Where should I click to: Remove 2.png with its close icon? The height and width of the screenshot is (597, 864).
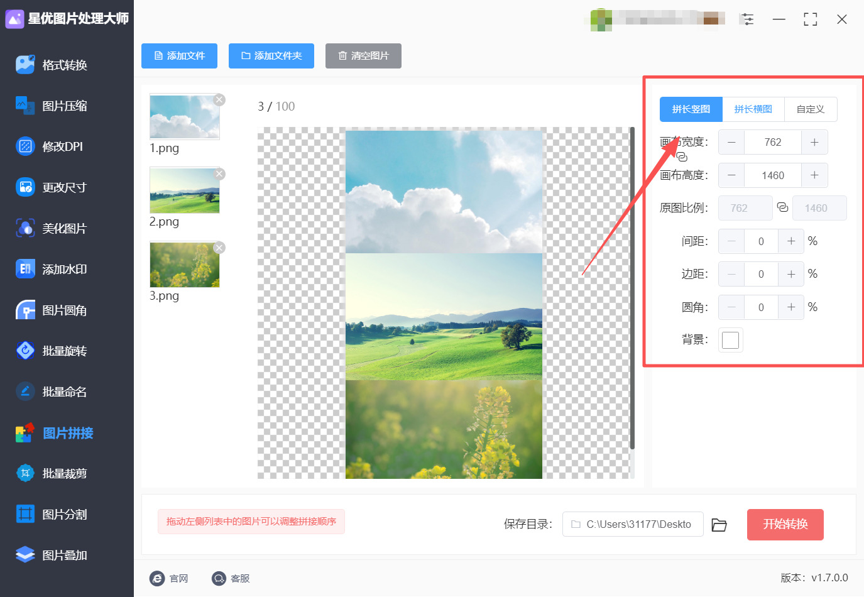pyautogui.click(x=219, y=174)
